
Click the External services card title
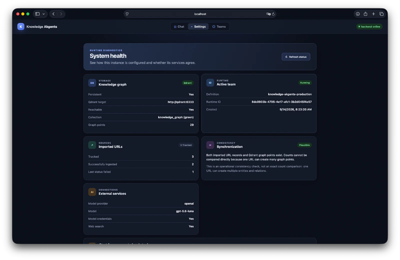(112, 193)
